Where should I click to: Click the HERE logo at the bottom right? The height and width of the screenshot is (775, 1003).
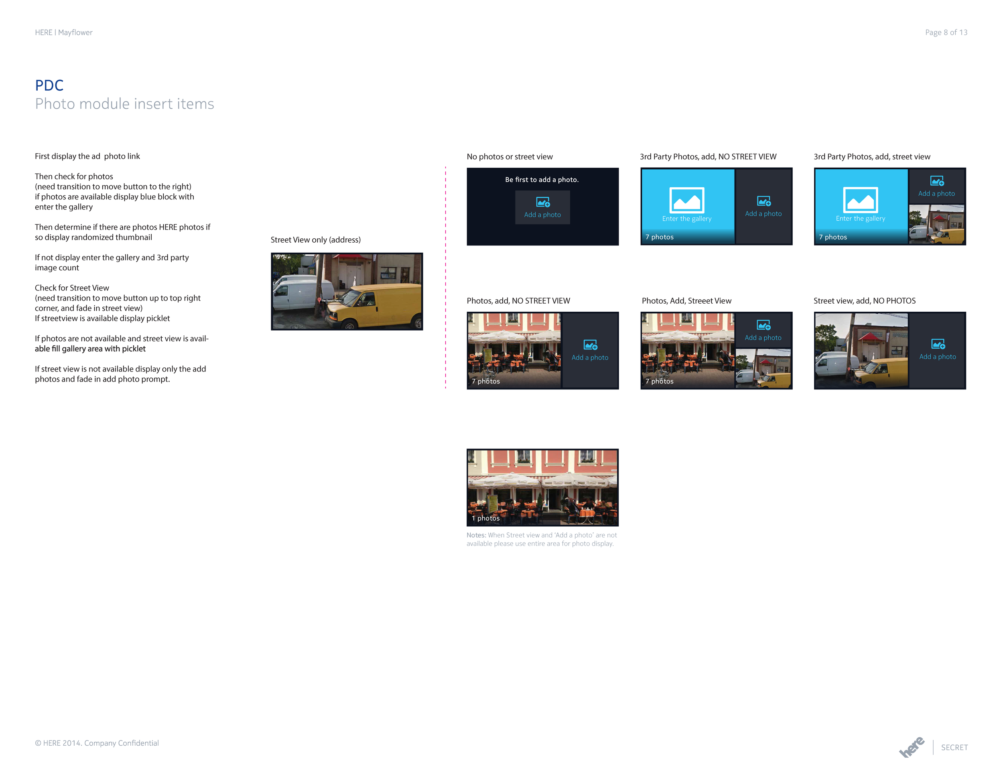coord(912,747)
